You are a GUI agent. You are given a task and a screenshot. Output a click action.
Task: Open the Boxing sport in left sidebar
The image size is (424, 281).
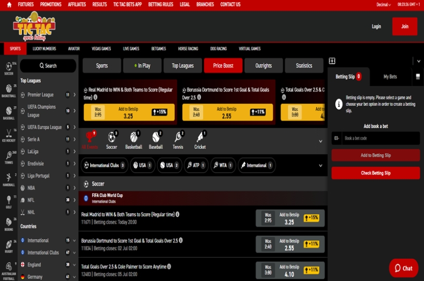[x=9, y=224]
